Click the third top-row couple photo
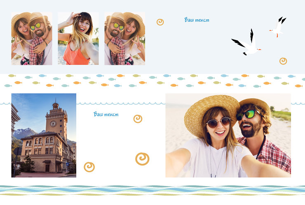Viewport: 305px width, 205px height. (124, 38)
